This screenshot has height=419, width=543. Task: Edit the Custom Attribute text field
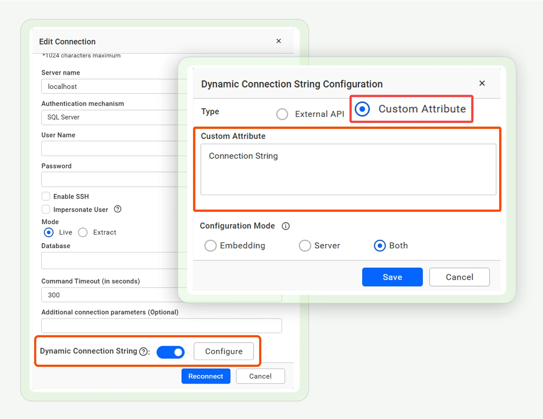coord(348,169)
